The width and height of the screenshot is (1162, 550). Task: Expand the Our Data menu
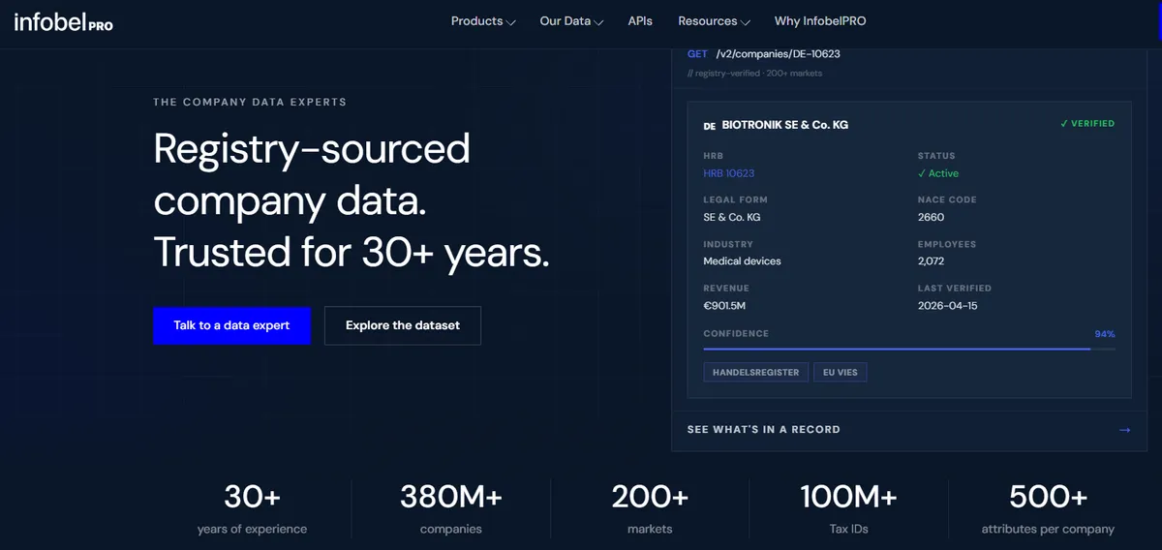point(571,21)
